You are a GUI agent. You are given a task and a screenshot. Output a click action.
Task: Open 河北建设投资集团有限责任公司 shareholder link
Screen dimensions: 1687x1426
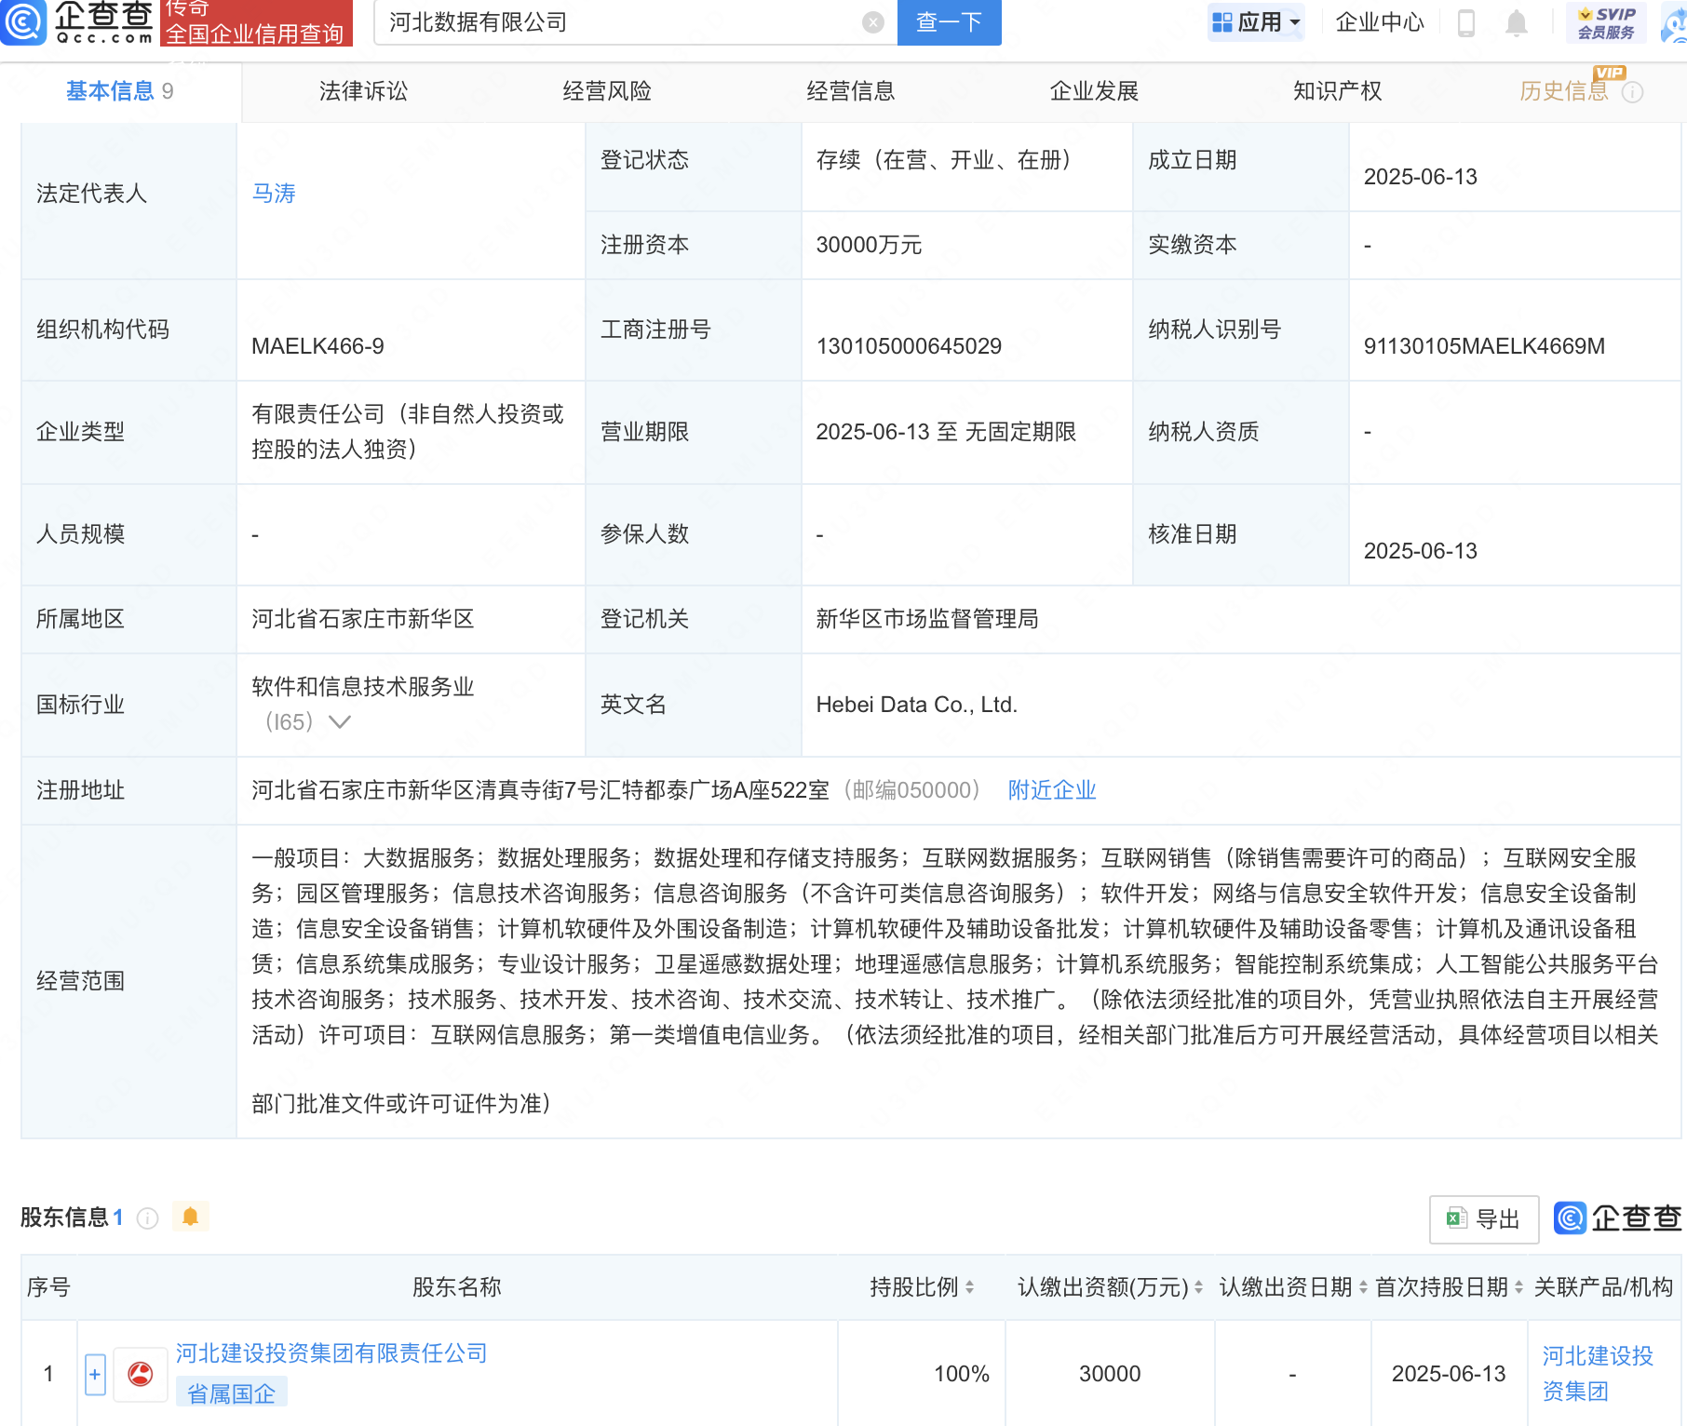click(x=331, y=1353)
